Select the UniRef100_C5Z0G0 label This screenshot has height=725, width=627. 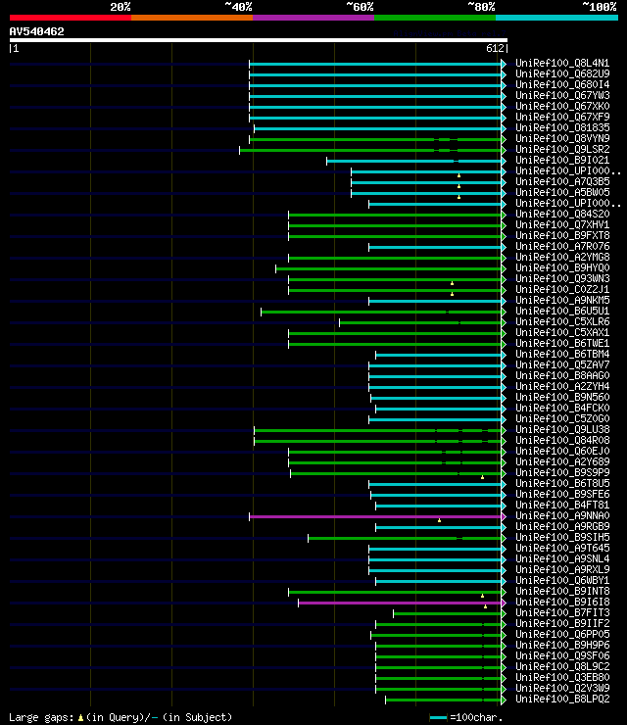point(562,419)
